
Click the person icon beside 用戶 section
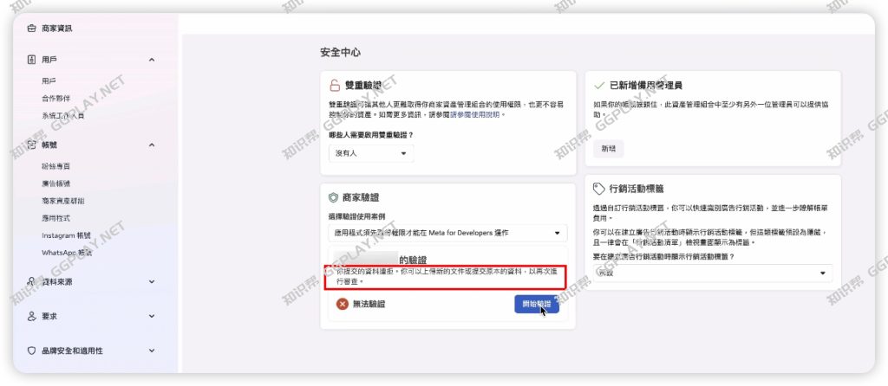click(x=32, y=60)
